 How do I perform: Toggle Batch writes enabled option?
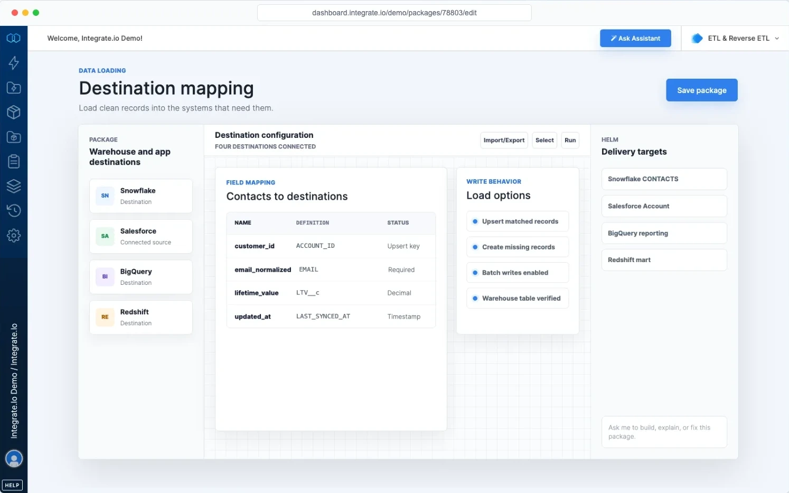tap(518, 273)
